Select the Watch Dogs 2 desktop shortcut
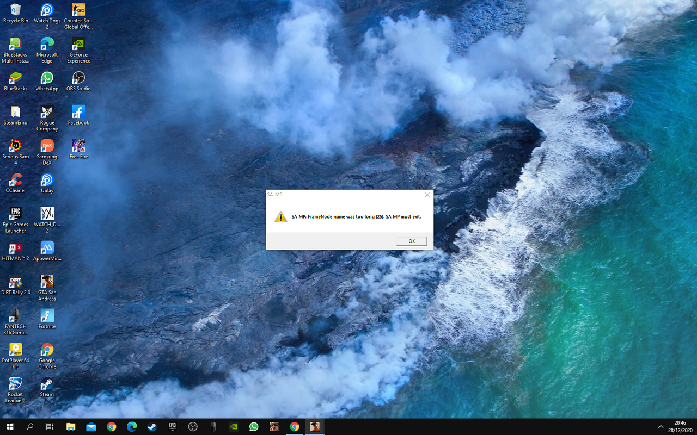Viewport: 697px width, 435px height. (47, 16)
